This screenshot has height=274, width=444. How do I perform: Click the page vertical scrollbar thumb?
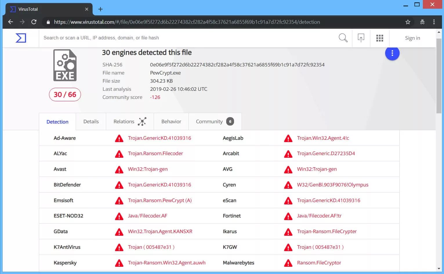439,75
